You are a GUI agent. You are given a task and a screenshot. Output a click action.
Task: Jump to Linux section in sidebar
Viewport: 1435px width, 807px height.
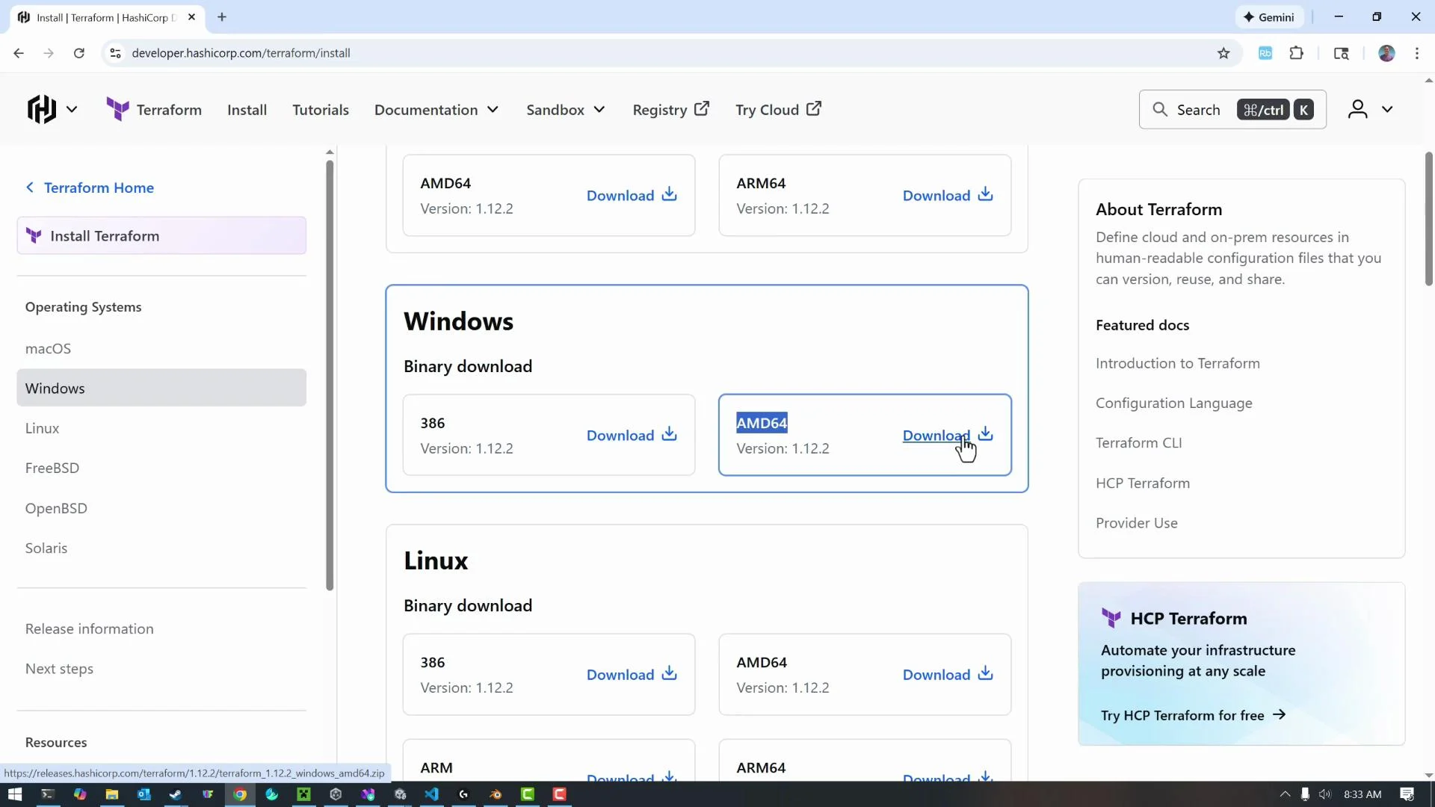click(42, 428)
